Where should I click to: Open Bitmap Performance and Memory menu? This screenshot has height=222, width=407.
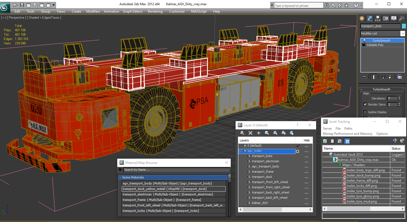pos(347,134)
